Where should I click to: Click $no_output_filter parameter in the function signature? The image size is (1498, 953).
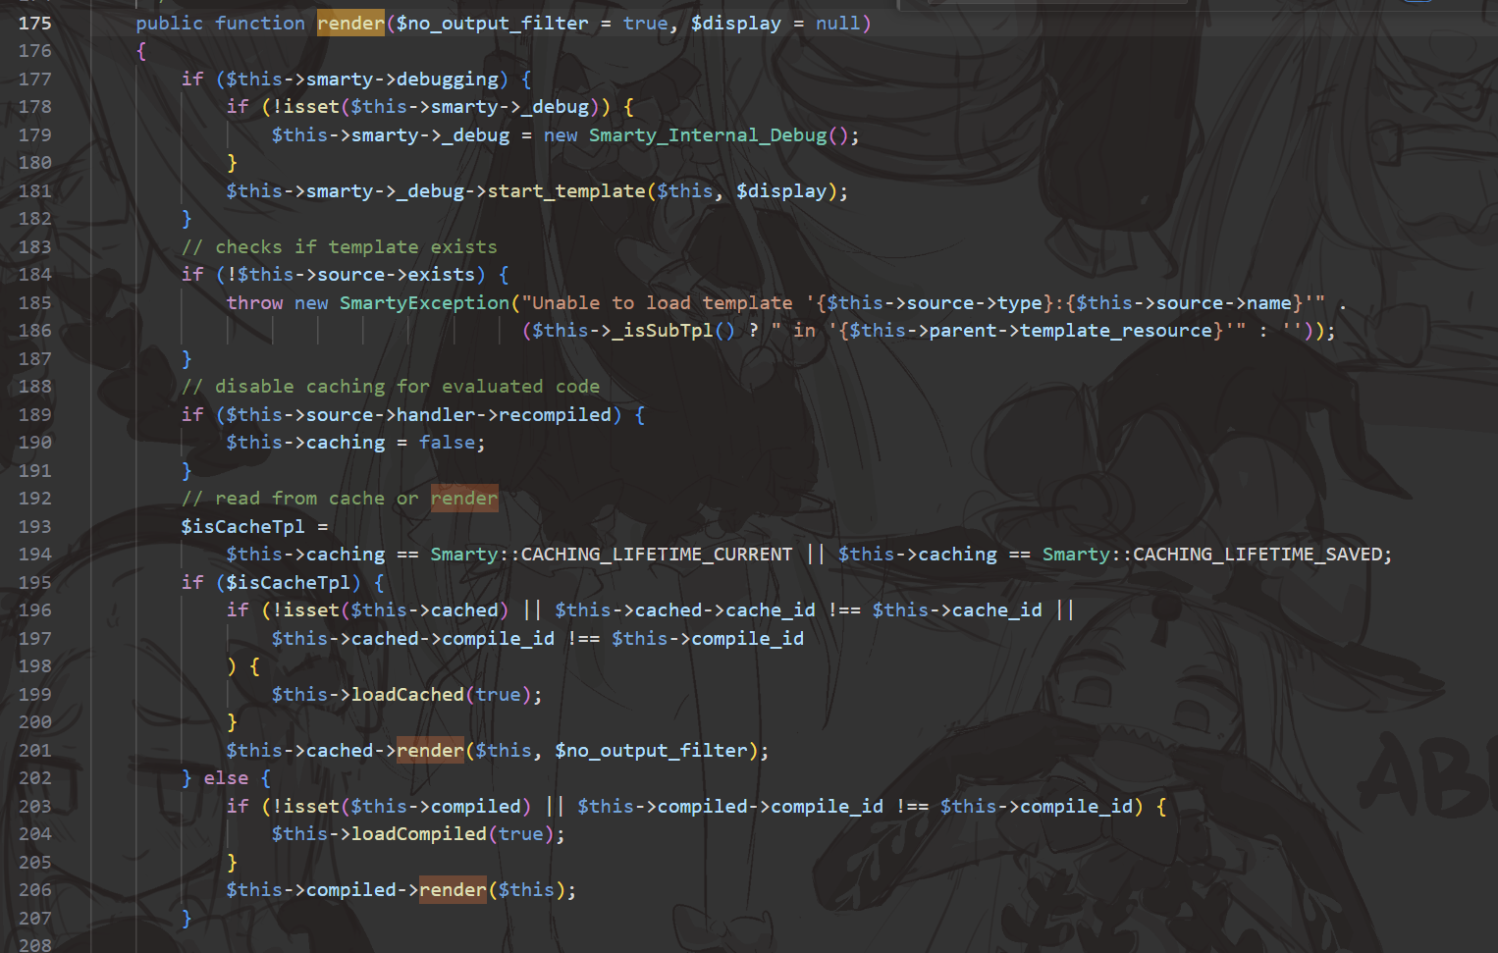pyautogui.click(x=492, y=23)
